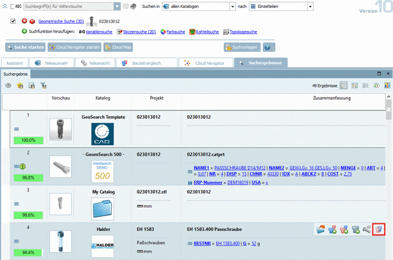393x260 pixels.
Task: Uncheck the Geometrische Suche (3D) checkbox
Action: point(13,21)
